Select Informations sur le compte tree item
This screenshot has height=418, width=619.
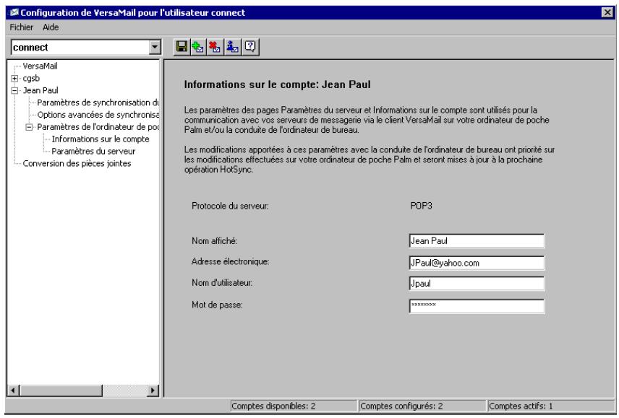click(x=101, y=139)
